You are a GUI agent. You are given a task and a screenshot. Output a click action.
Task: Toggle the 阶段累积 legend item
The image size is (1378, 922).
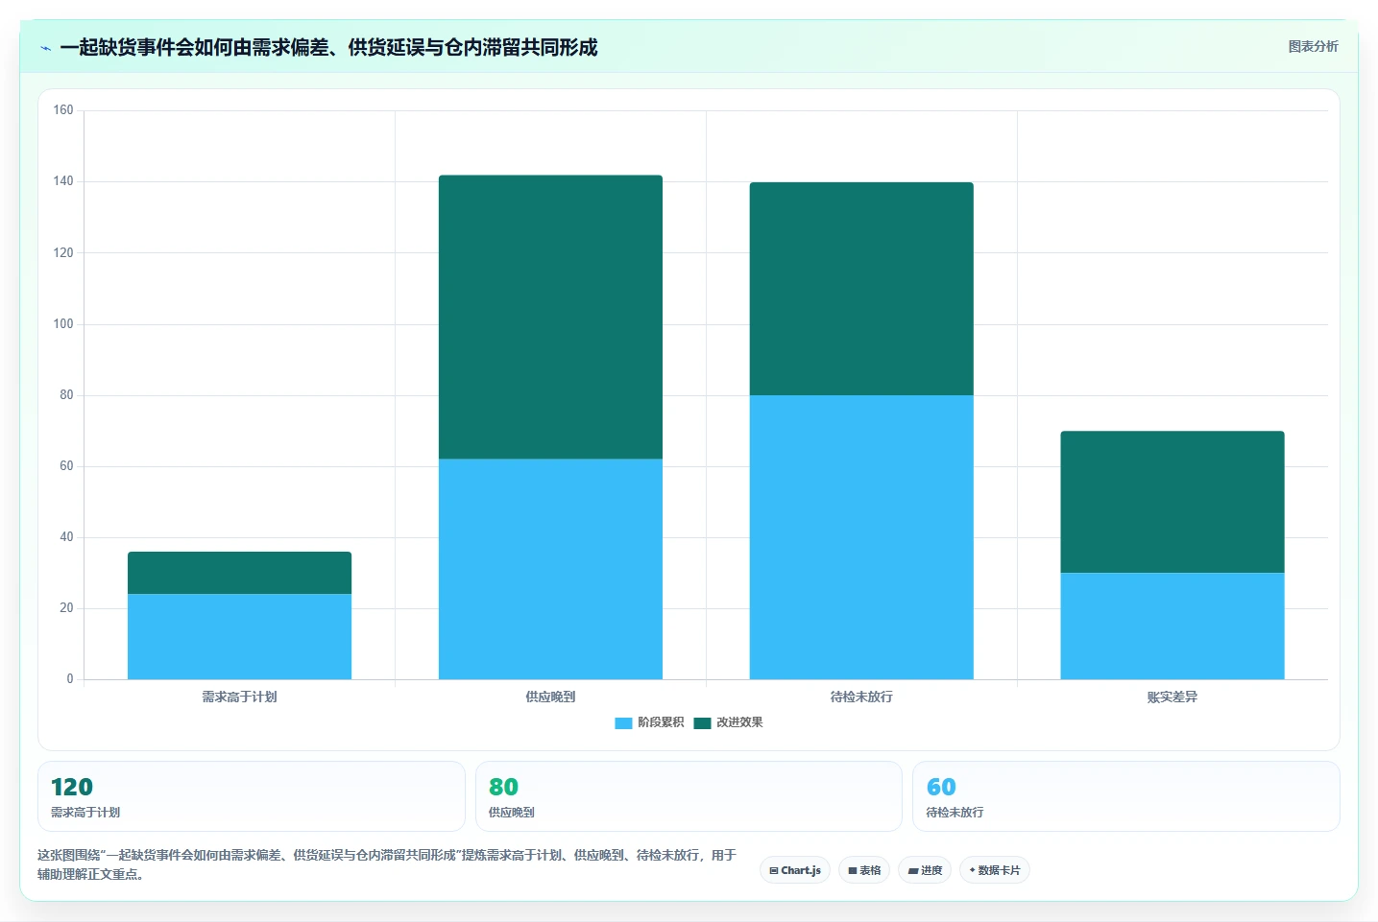coord(650,722)
